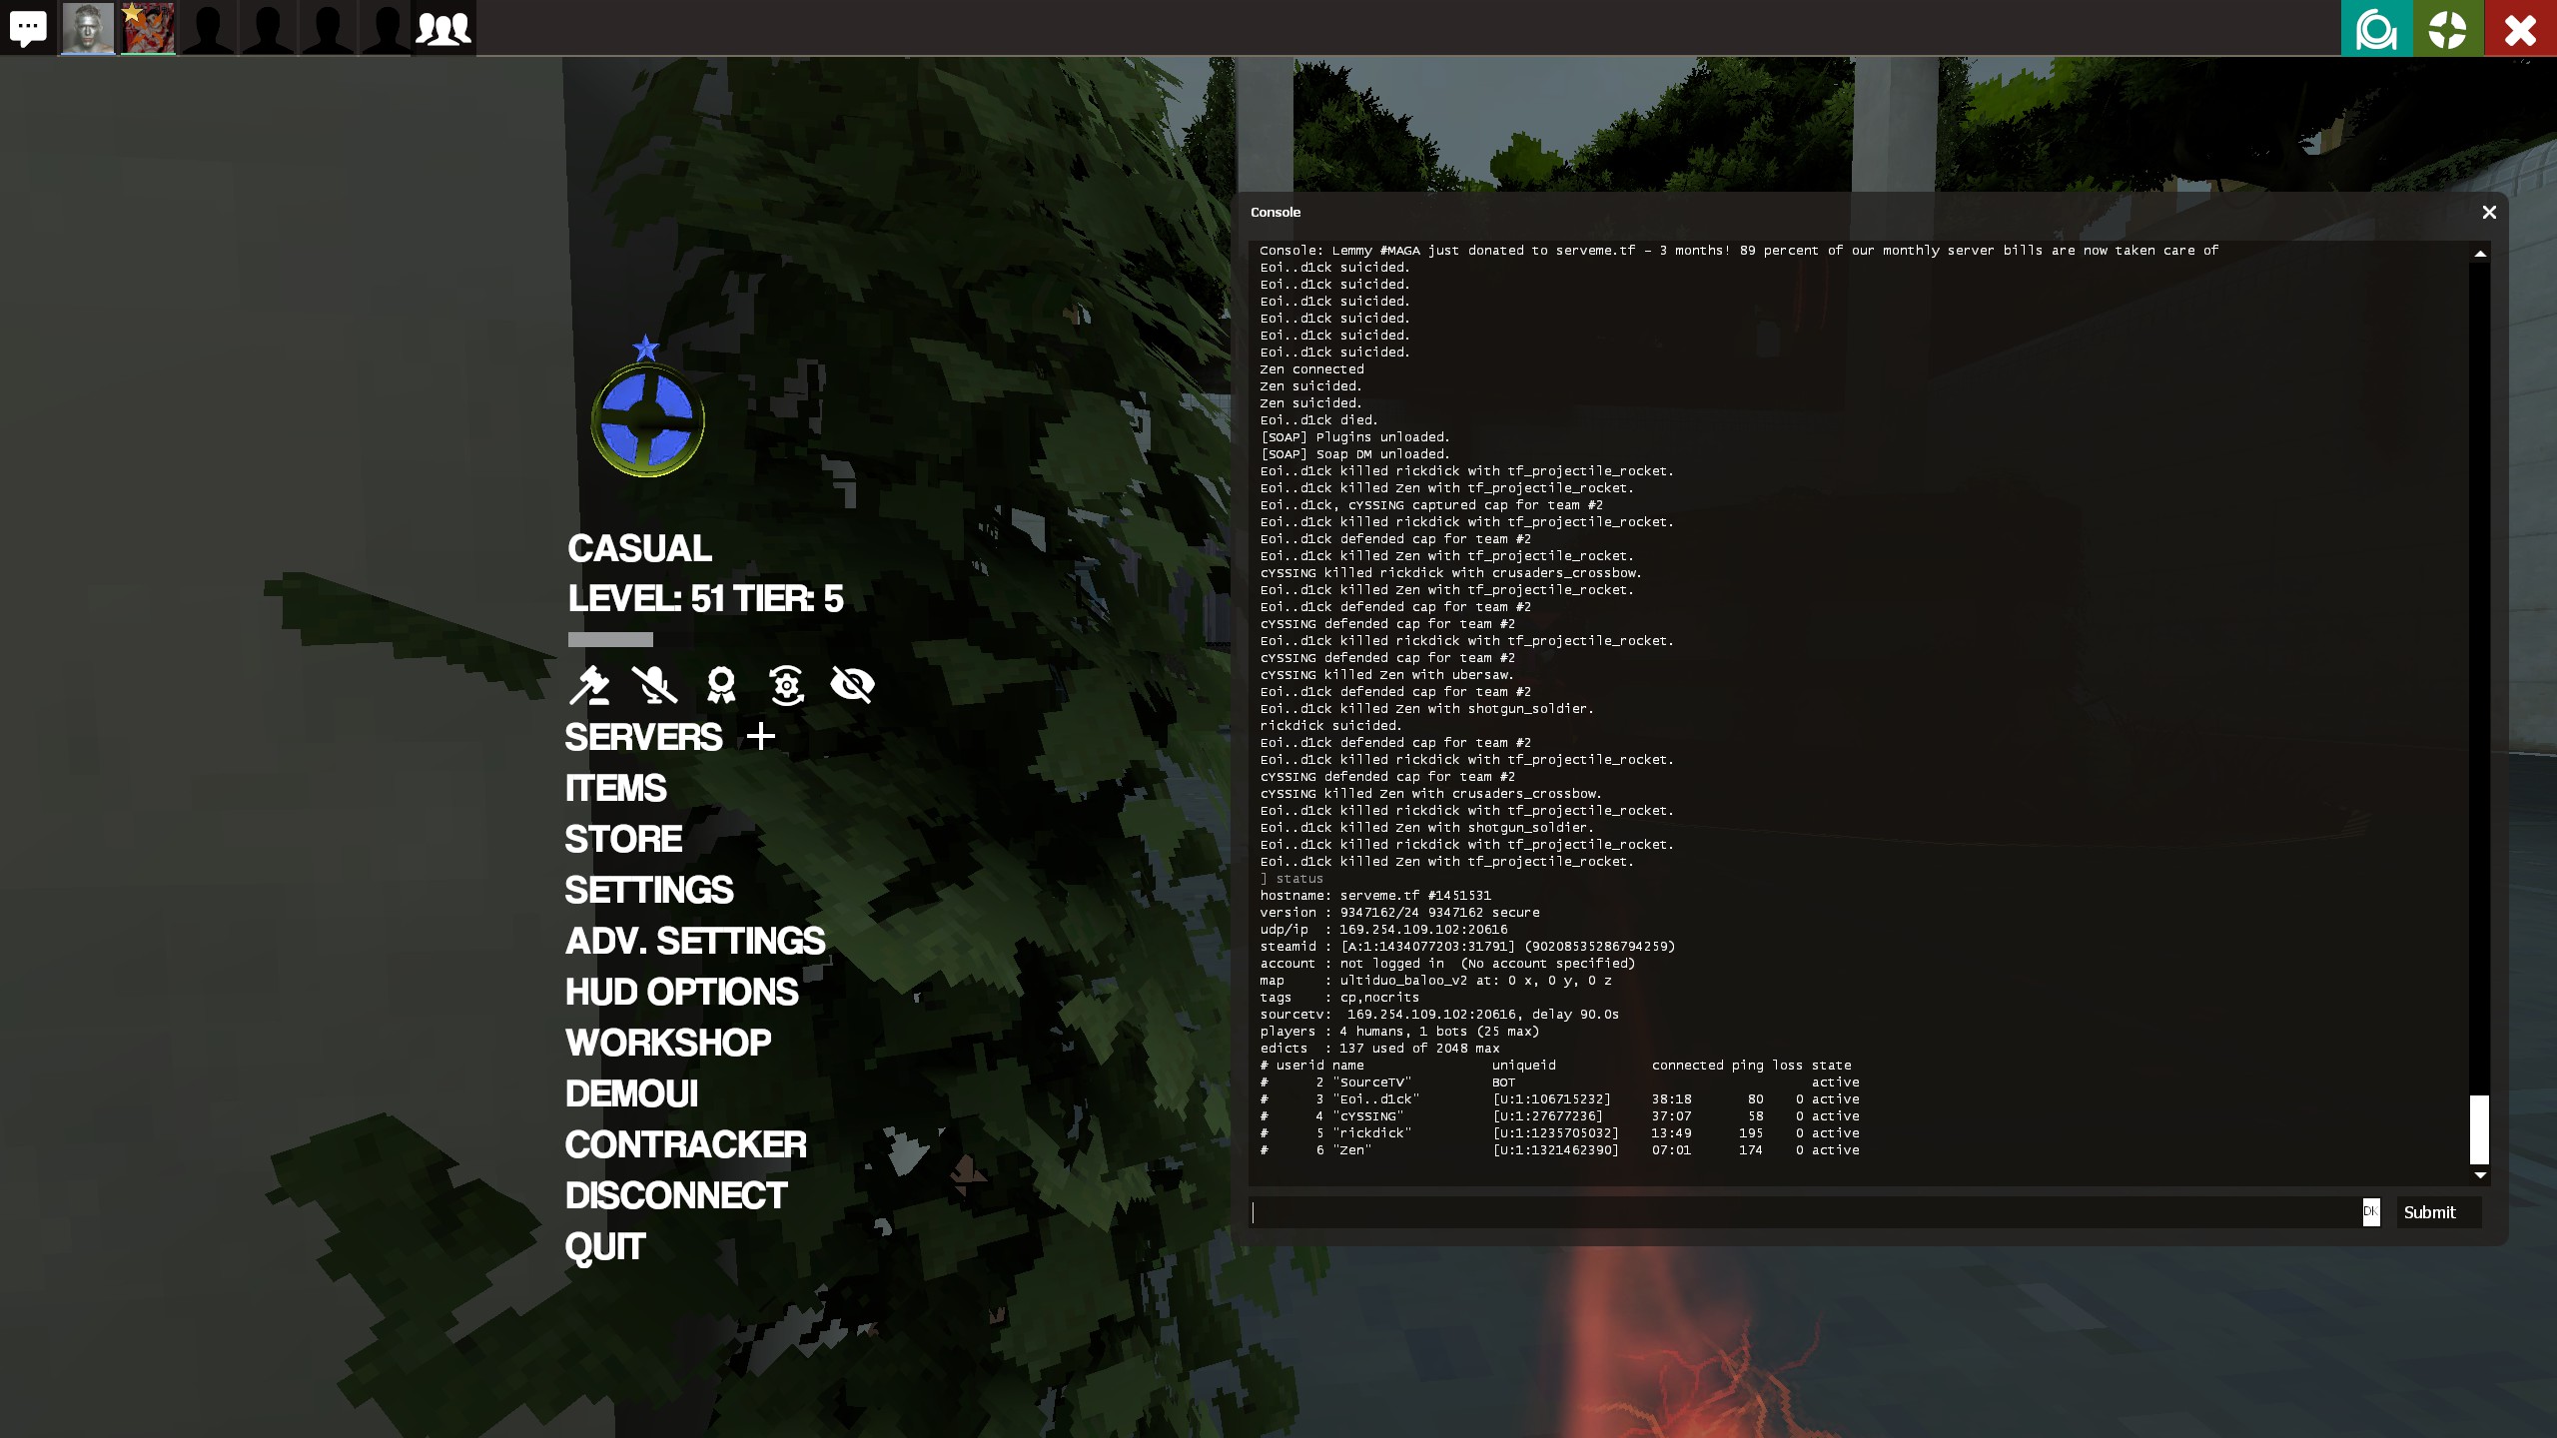Viewport: 2557px width, 1438px height.
Task: Click the teal circular icon at top right
Action: point(2376,29)
